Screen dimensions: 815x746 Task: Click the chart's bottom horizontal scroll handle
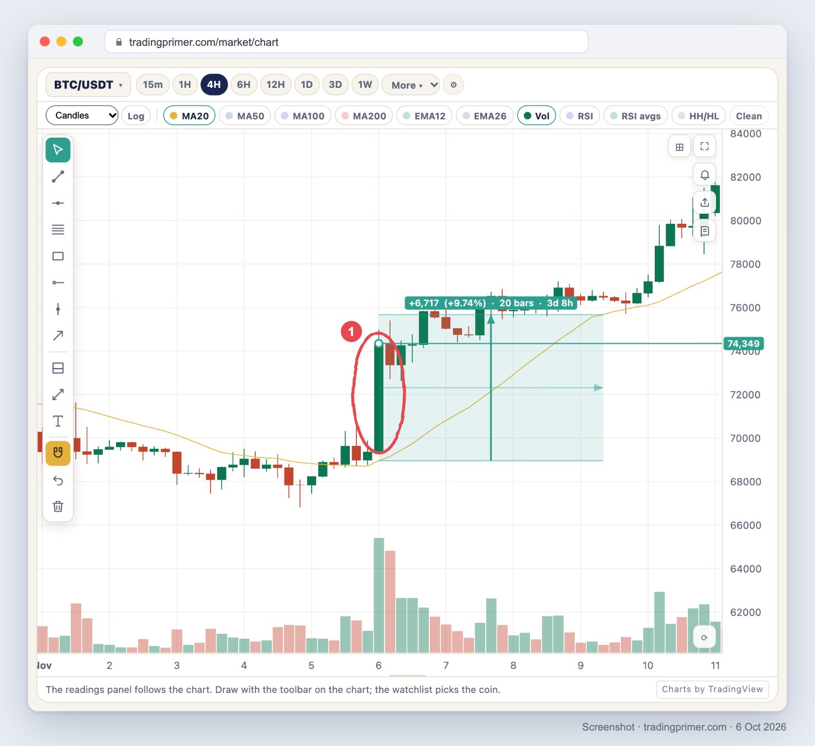pyautogui.click(x=407, y=676)
